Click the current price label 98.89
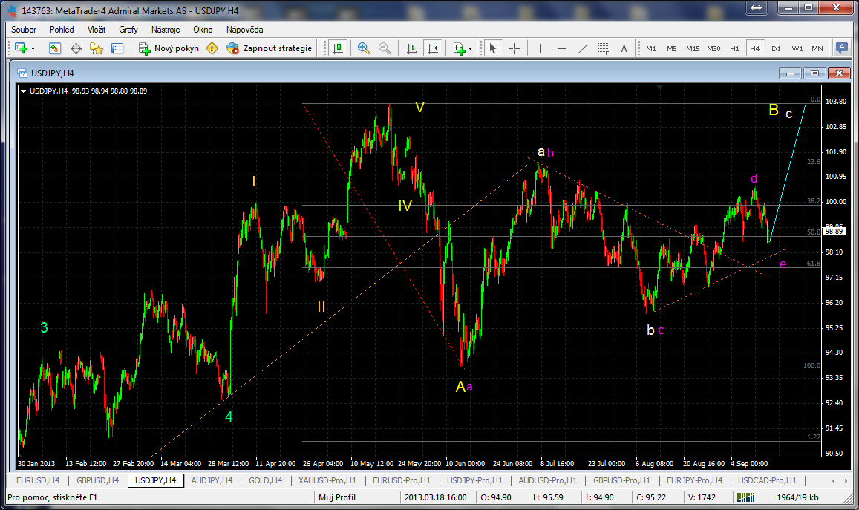Image resolution: width=859 pixels, height=510 pixels. coord(834,232)
